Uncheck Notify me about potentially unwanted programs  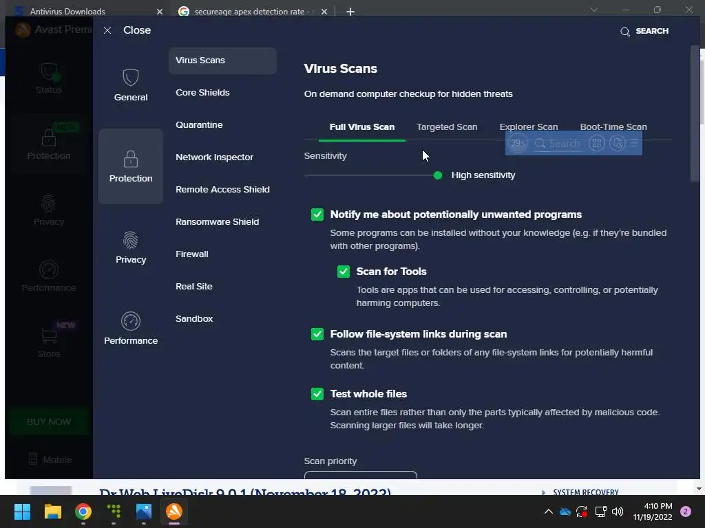317,214
